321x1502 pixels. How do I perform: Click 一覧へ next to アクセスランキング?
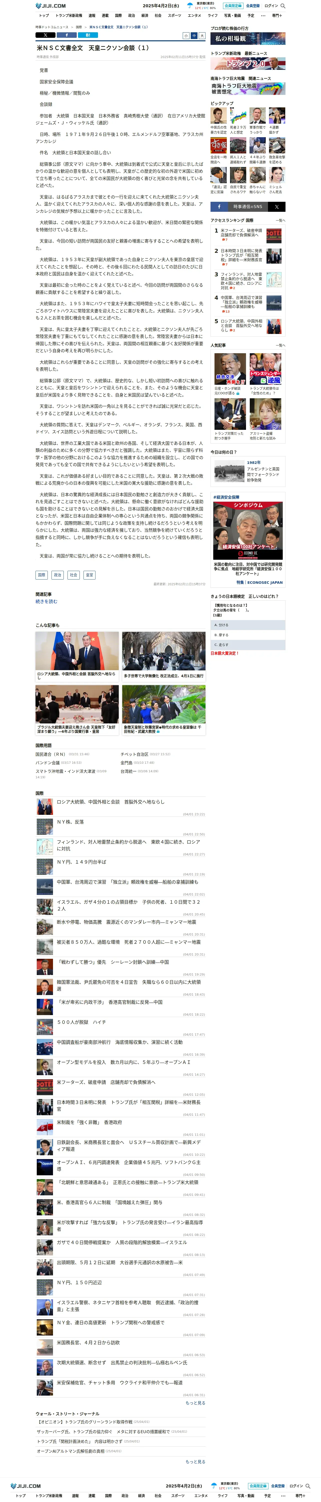[280, 220]
